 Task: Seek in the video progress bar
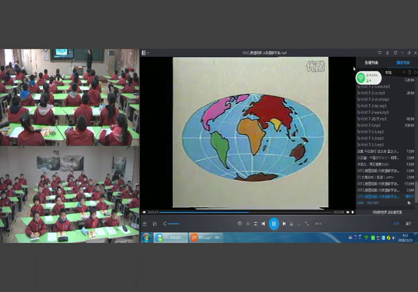[x=246, y=212]
